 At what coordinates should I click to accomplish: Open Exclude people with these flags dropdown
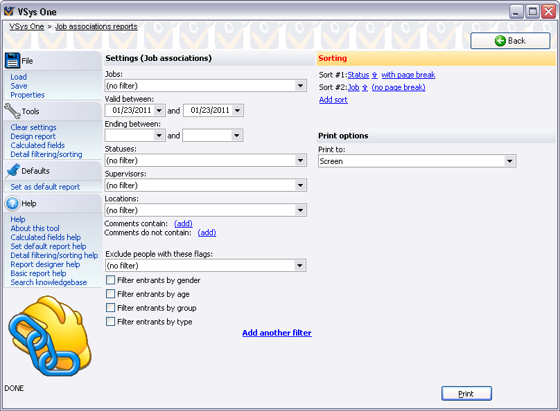(x=299, y=266)
